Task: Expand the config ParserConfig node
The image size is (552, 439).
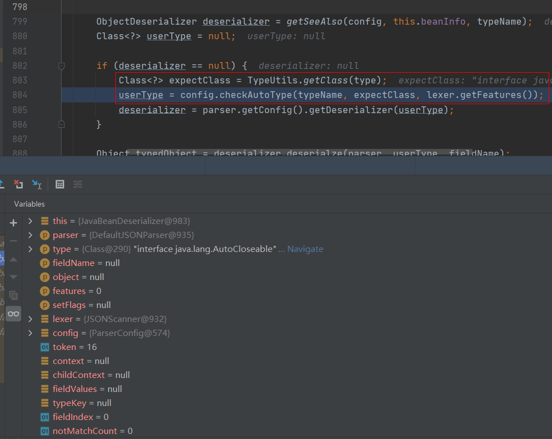Action: (30, 333)
